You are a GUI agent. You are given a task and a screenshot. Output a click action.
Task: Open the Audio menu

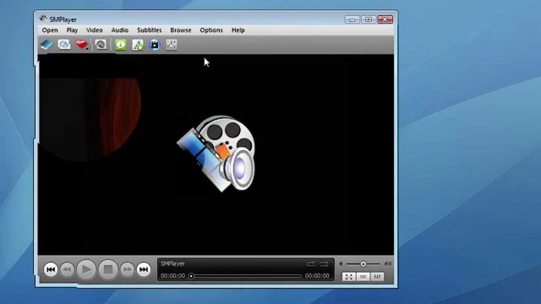pyautogui.click(x=120, y=30)
